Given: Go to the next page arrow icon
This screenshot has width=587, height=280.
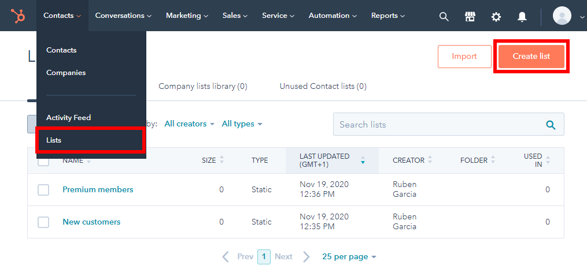Looking at the screenshot, I should tap(307, 257).
